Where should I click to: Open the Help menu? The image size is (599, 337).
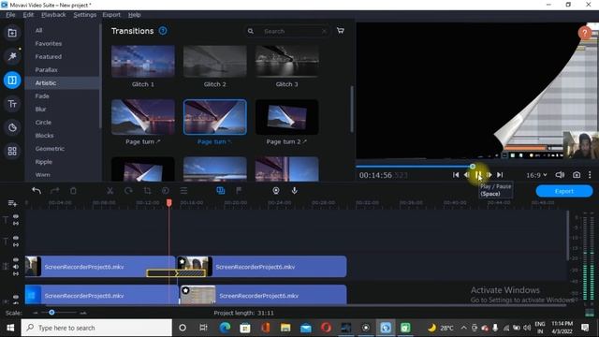(x=134, y=15)
